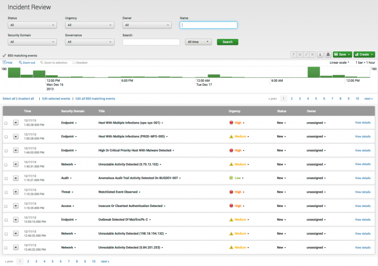
Task: Click the Zoom out magnifier
Action: coord(27,63)
